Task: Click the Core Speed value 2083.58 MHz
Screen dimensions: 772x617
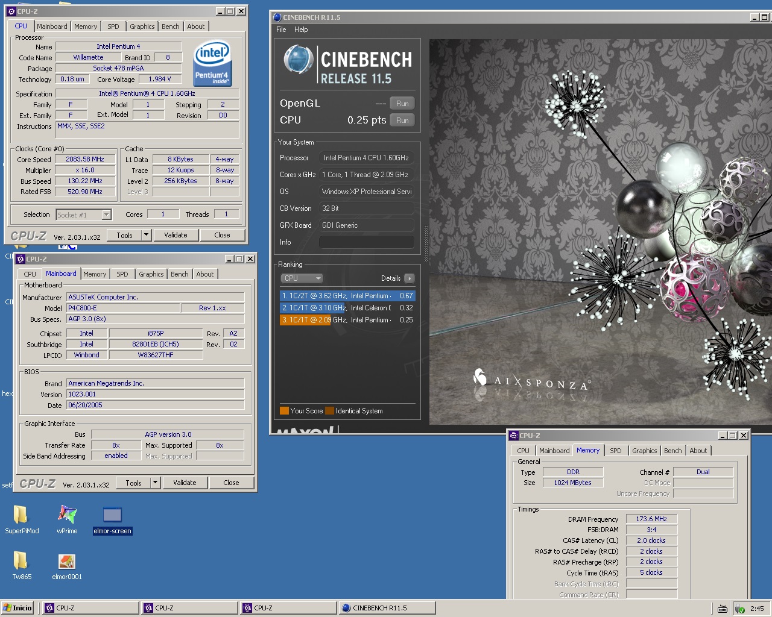Action: pyautogui.click(x=85, y=160)
